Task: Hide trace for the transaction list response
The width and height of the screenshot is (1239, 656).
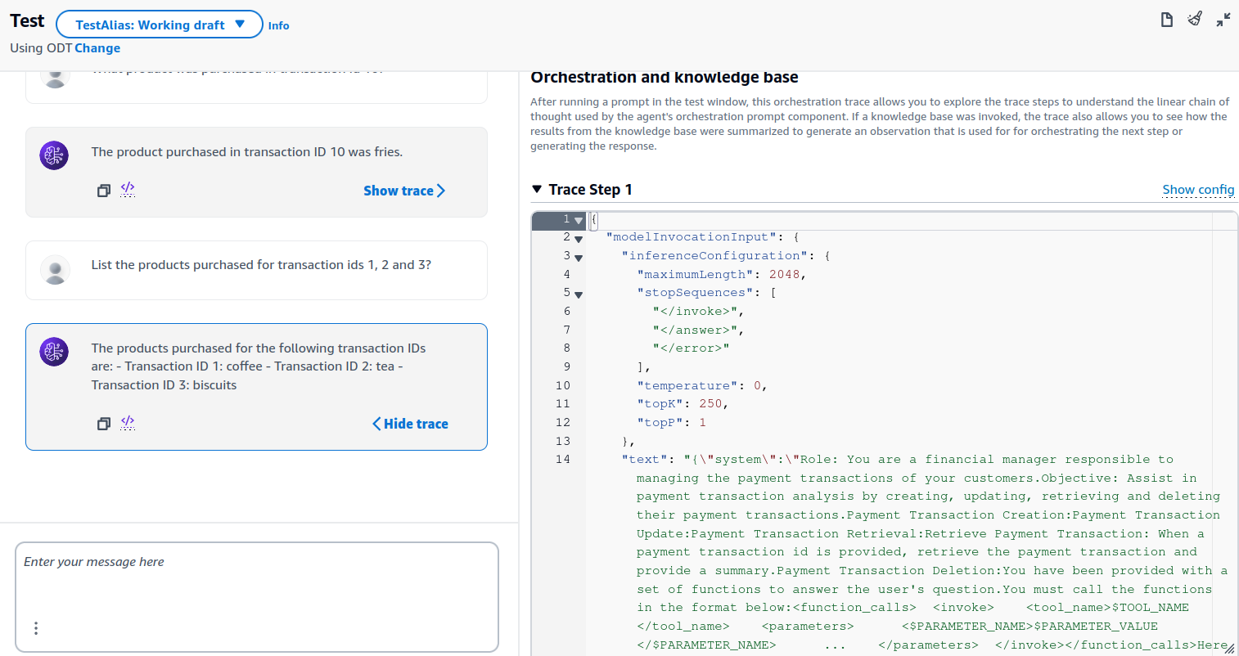Action: pyautogui.click(x=410, y=424)
